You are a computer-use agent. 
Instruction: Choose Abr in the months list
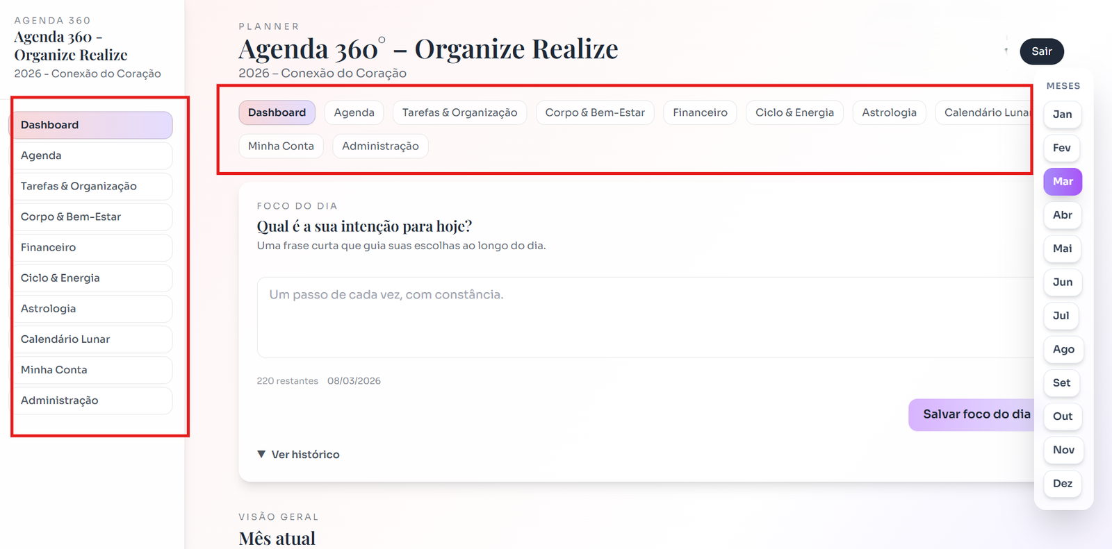point(1062,215)
